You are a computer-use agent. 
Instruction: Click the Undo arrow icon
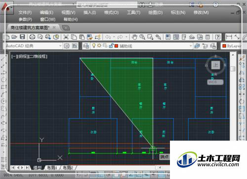point(108,37)
